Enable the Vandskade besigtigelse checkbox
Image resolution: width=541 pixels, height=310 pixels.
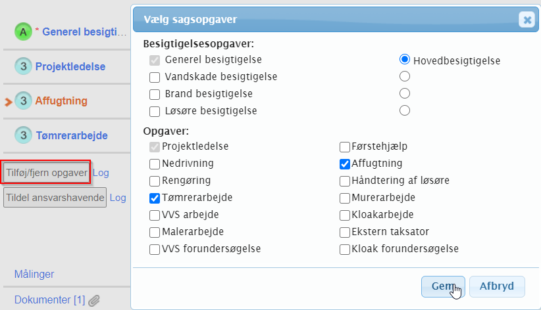[x=155, y=77]
